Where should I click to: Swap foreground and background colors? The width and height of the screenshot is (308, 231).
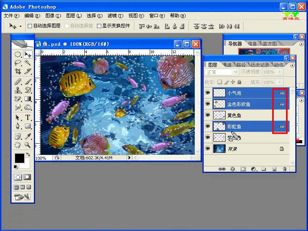[x=28, y=154]
